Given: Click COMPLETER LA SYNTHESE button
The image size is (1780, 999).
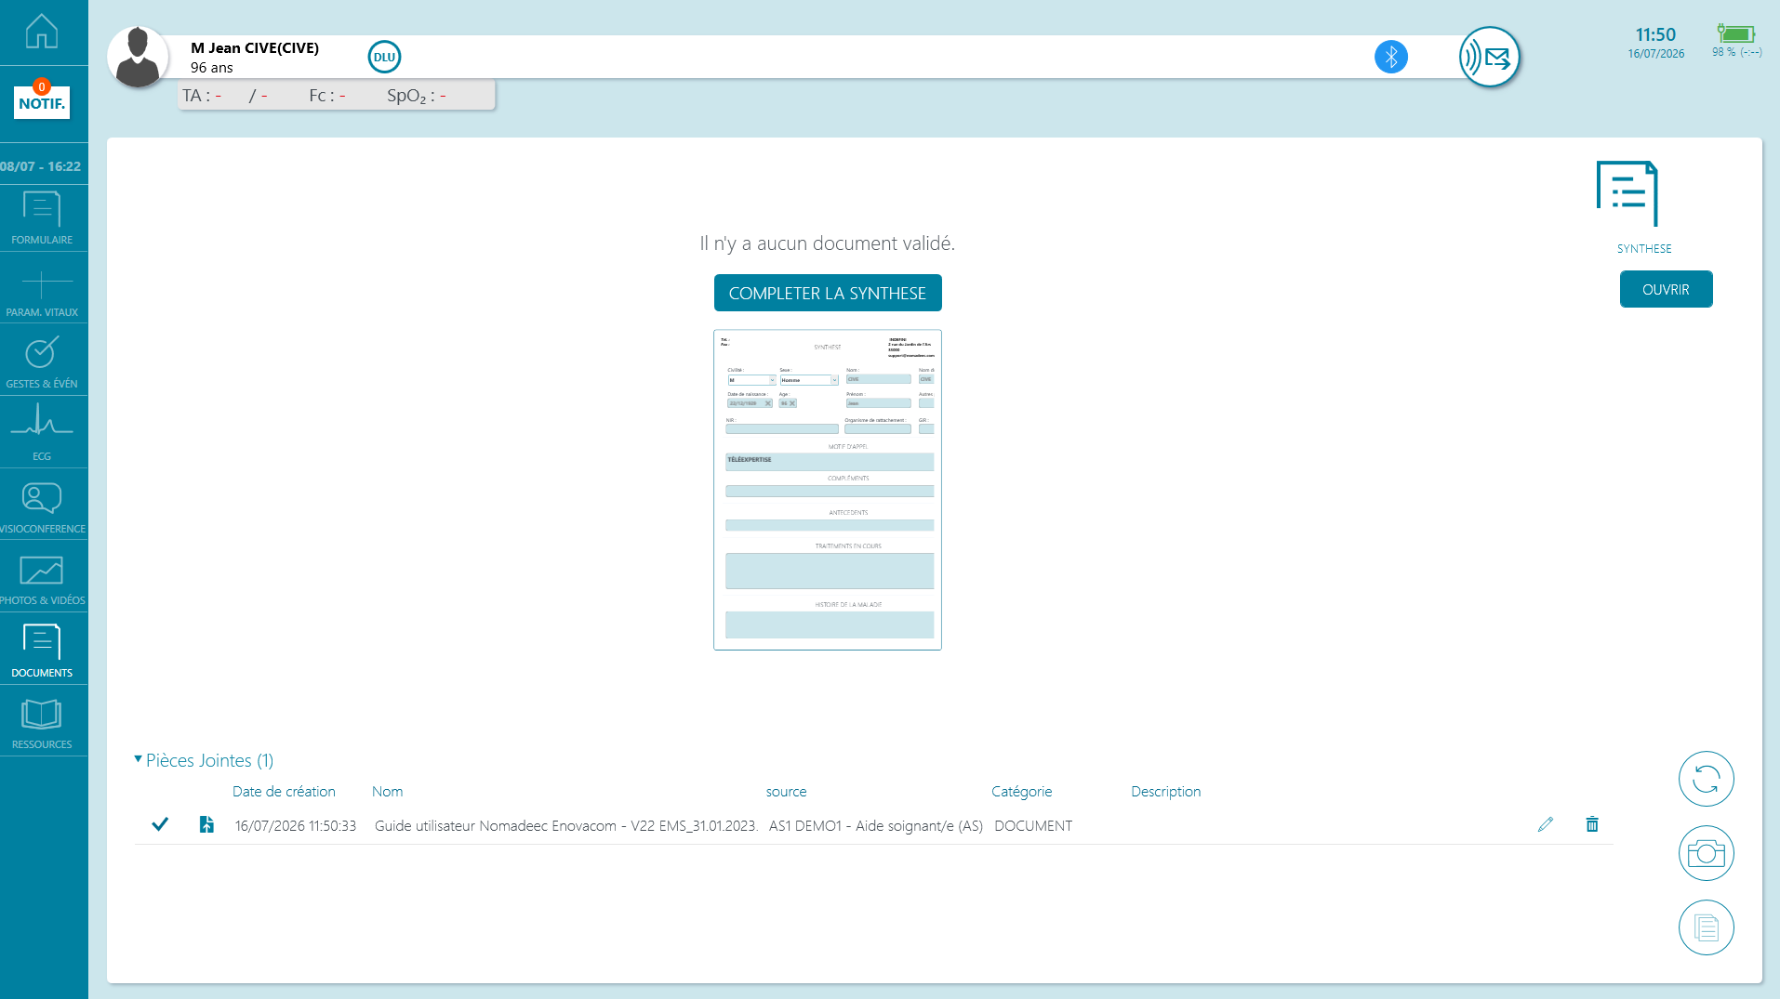Looking at the screenshot, I should [827, 293].
